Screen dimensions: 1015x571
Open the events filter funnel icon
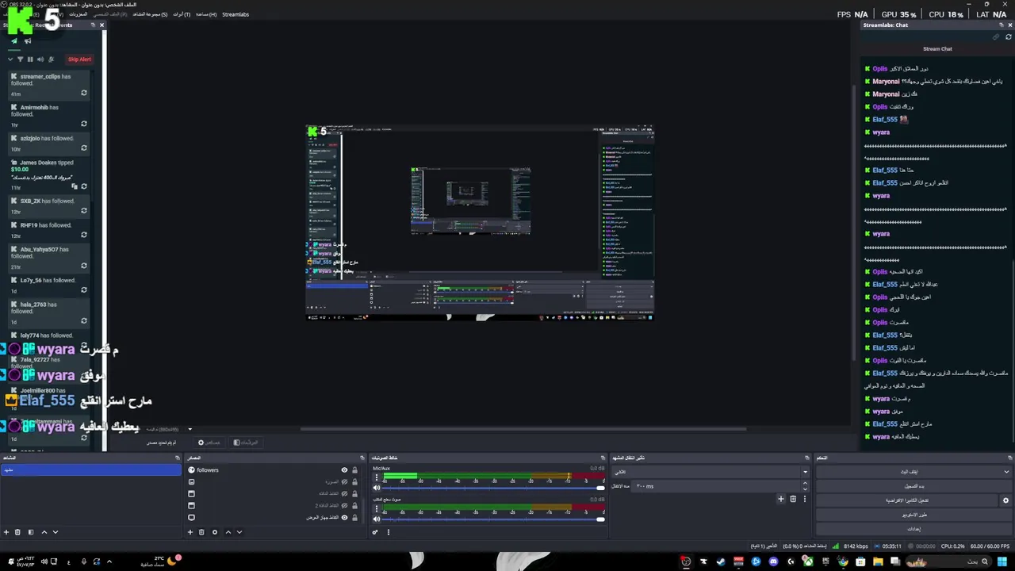click(x=21, y=59)
